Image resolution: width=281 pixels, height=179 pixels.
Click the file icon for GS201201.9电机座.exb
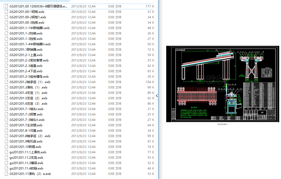(7, 141)
